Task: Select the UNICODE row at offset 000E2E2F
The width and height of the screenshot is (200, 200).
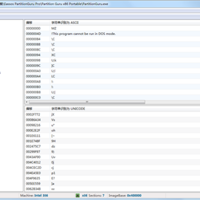Action: tap(112, 131)
